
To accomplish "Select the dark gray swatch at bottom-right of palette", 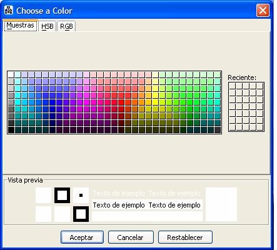I will pyautogui.click(x=217, y=129).
